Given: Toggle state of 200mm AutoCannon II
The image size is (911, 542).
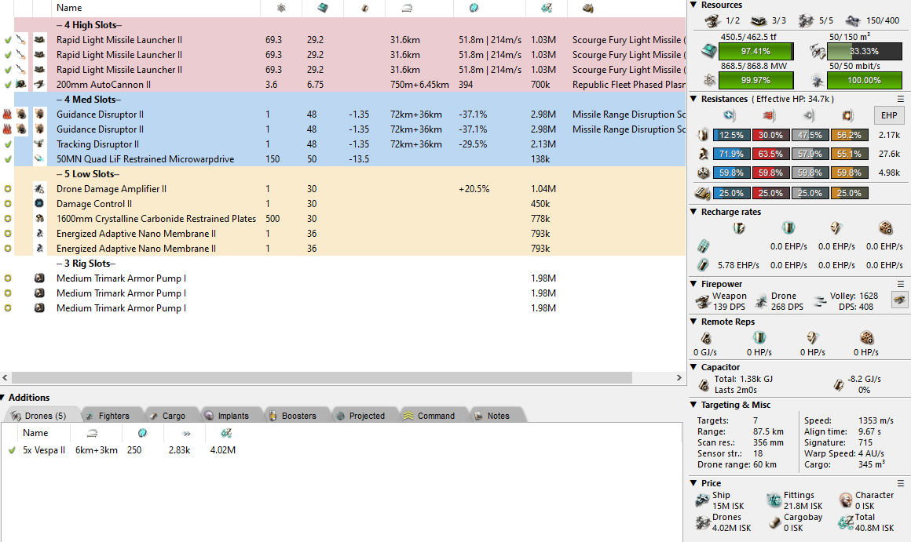Looking at the screenshot, I should (x=8, y=85).
